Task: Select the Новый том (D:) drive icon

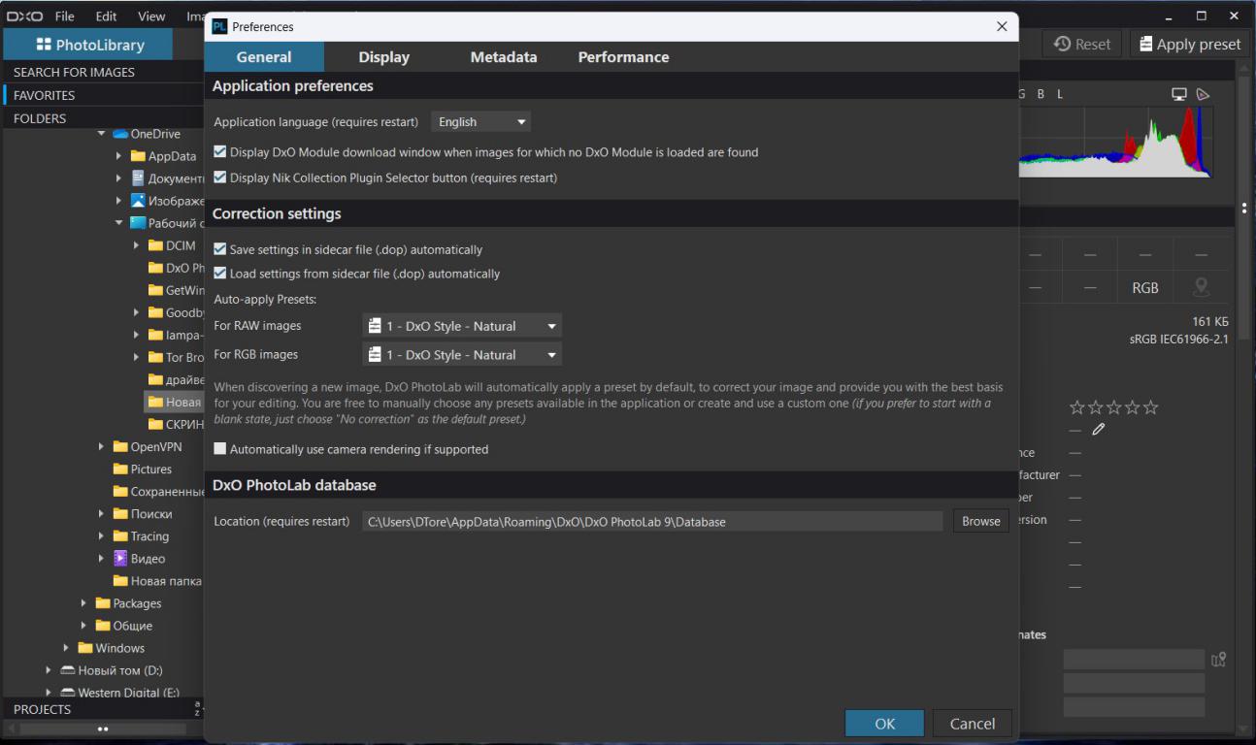Action: [68, 670]
